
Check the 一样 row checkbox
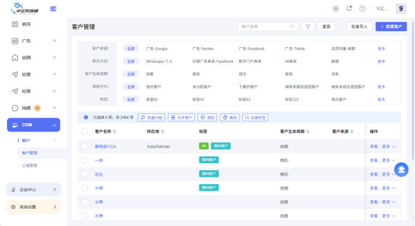tap(84, 160)
